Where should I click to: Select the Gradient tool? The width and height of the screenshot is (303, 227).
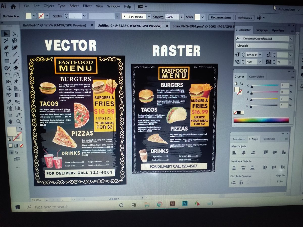(17, 95)
